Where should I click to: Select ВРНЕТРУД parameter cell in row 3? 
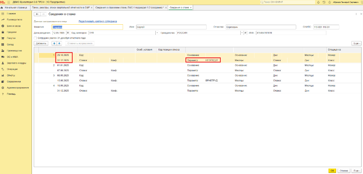(x=212, y=80)
